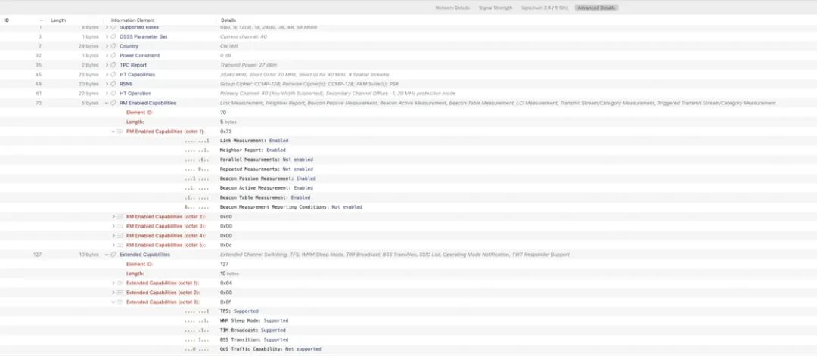Click the list icon of RM octet 4

(x=120, y=235)
